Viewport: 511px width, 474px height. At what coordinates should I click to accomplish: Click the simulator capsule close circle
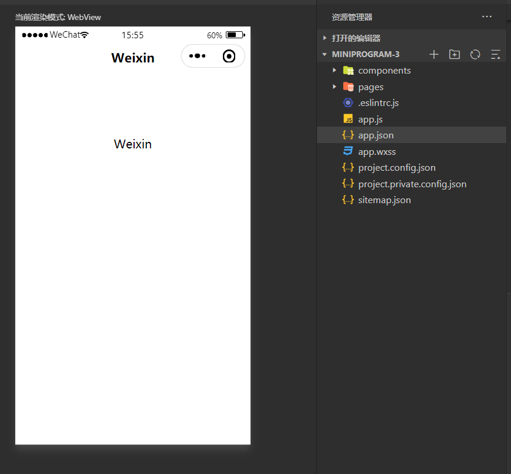click(229, 56)
